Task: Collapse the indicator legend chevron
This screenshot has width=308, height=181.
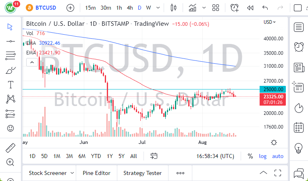Action: click(x=31, y=62)
